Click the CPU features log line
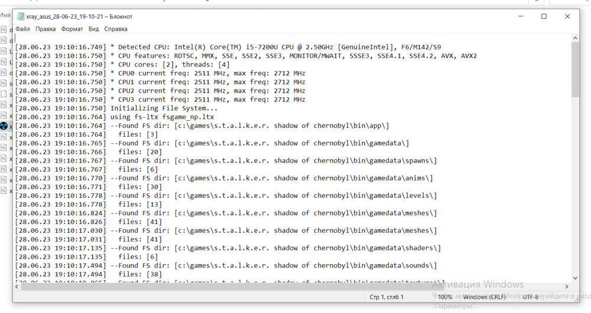The image size is (591, 313). (x=246, y=55)
